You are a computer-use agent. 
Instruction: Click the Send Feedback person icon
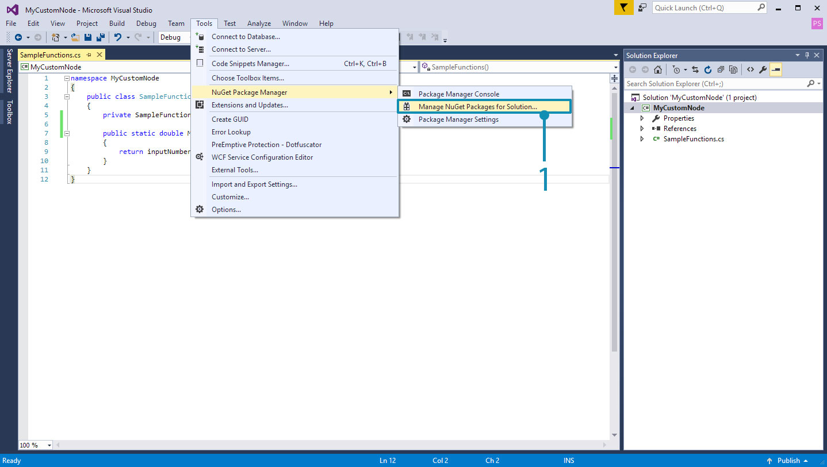point(642,7)
